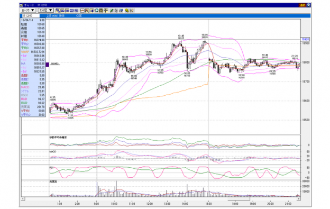Click the yellow zoom search icon

pyautogui.click(x=127, y=10)
